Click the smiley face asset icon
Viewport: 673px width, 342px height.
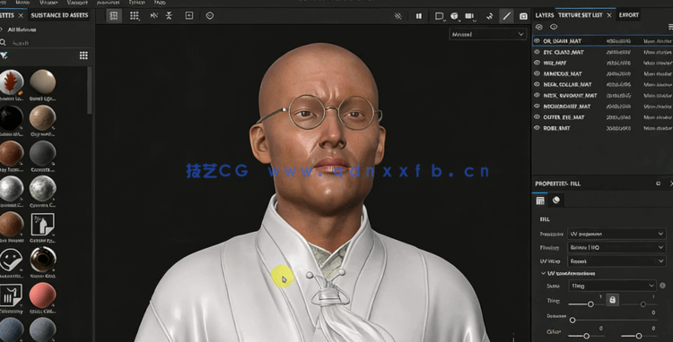[11, 260]
